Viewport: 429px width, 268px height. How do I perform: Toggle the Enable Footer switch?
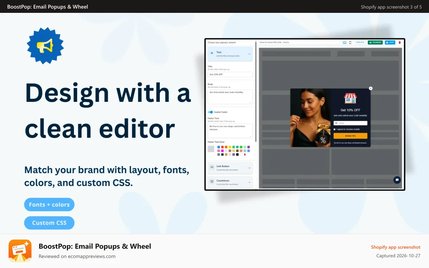pos(211,112)
